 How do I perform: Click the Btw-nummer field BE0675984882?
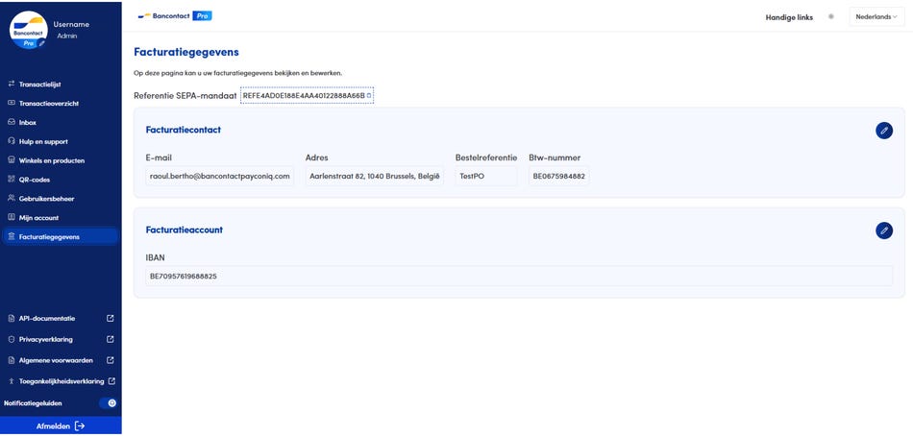559,176
